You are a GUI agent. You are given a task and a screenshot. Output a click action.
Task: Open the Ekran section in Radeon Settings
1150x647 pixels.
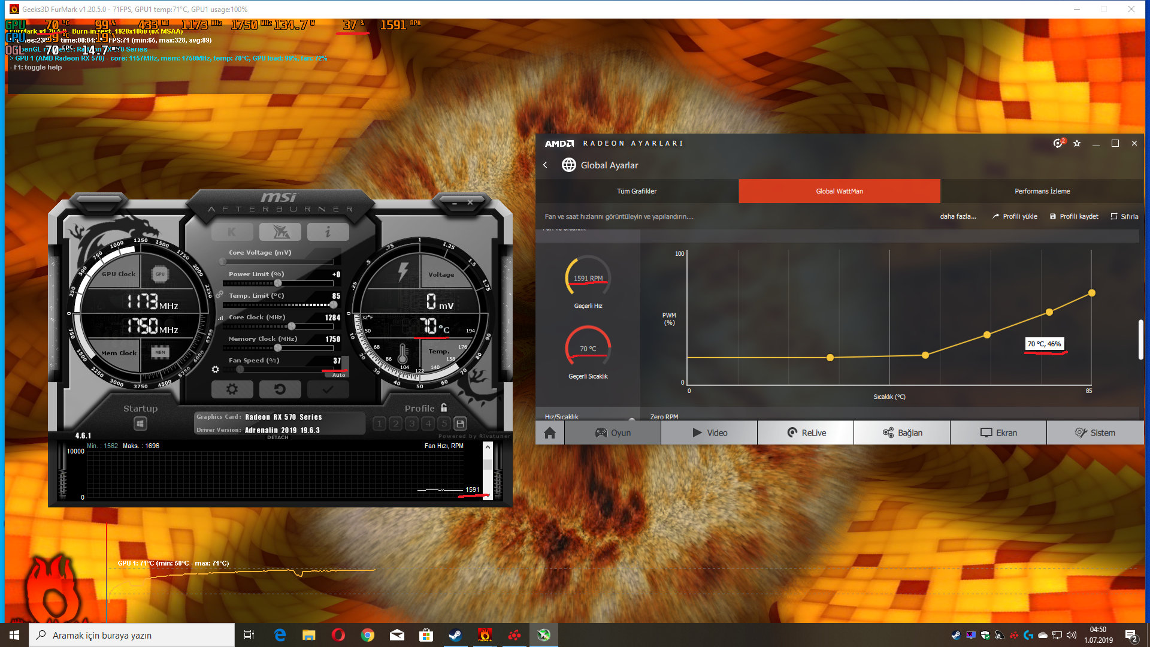pos(998,433)
